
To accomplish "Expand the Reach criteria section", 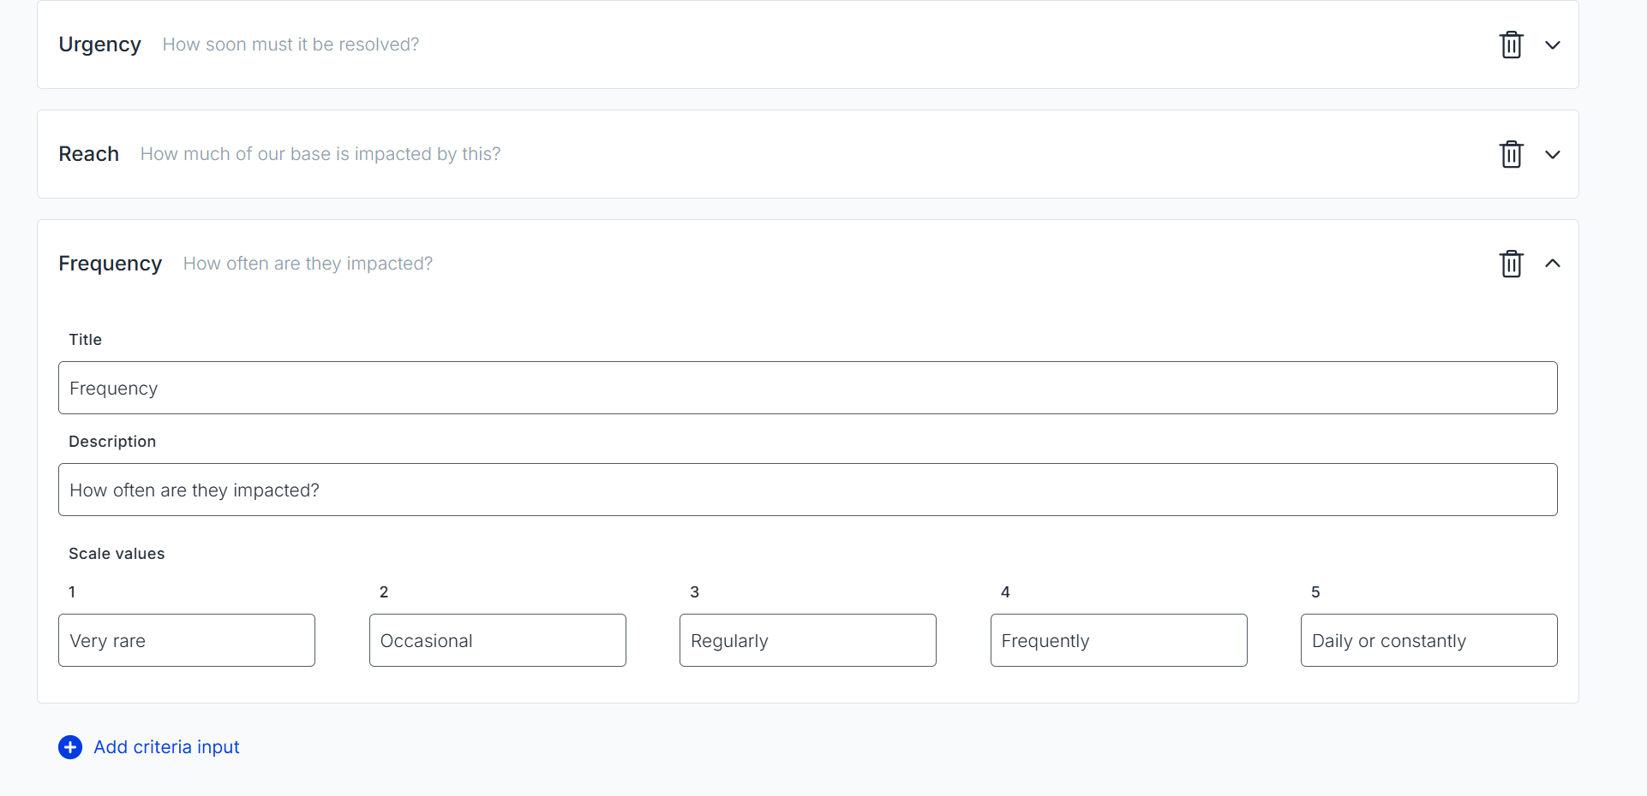I will pos(1552,154).
